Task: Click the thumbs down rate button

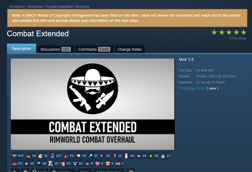Action: [25, 170]
